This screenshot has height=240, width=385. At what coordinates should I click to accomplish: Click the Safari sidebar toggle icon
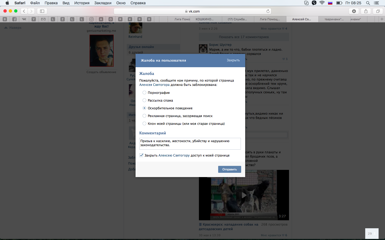pos(42,11)
